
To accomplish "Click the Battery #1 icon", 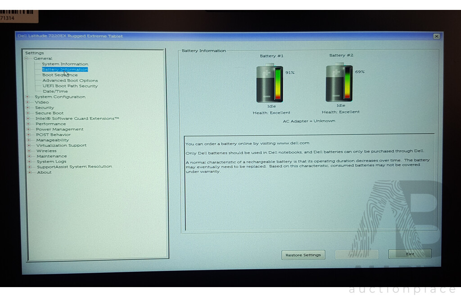I will click(x=270, y=83).
